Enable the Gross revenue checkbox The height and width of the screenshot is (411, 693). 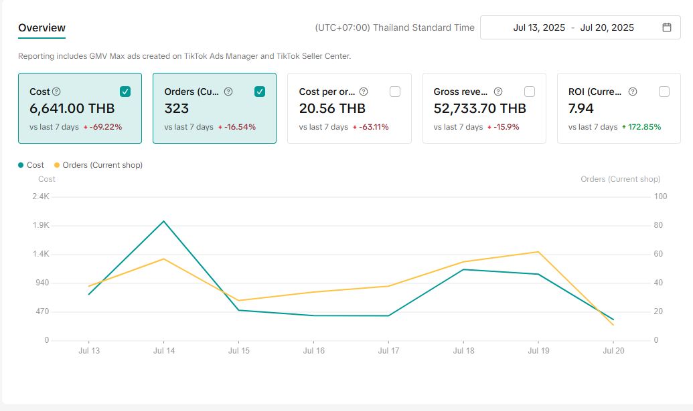coord(530,92)
